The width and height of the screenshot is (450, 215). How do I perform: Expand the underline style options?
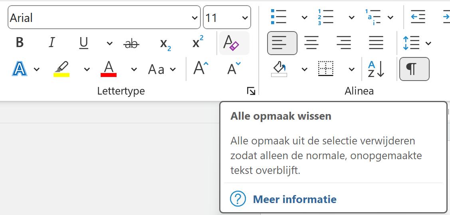(x=109, y=43)
